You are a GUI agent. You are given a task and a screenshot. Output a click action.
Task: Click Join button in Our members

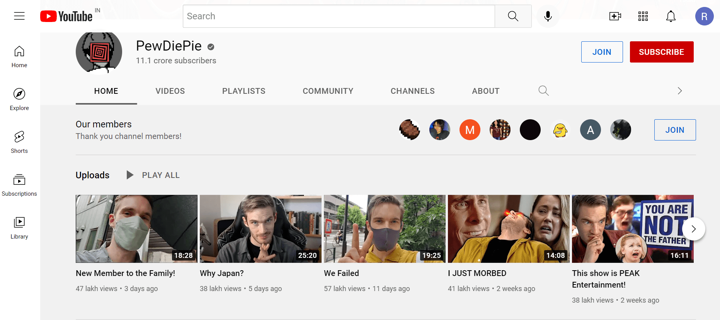pos(675,130)
